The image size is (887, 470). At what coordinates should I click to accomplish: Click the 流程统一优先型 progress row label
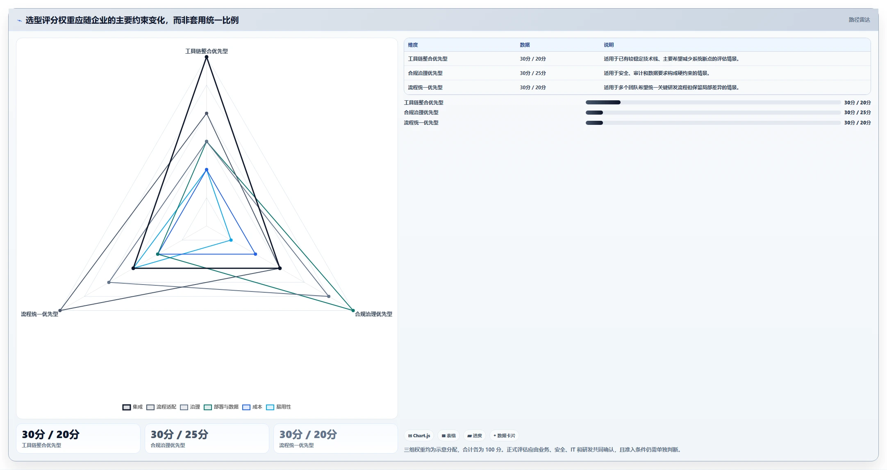tap(421, 123)
